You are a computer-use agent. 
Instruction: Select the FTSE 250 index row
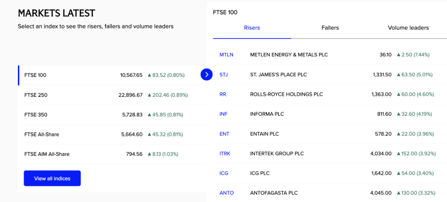112,95
